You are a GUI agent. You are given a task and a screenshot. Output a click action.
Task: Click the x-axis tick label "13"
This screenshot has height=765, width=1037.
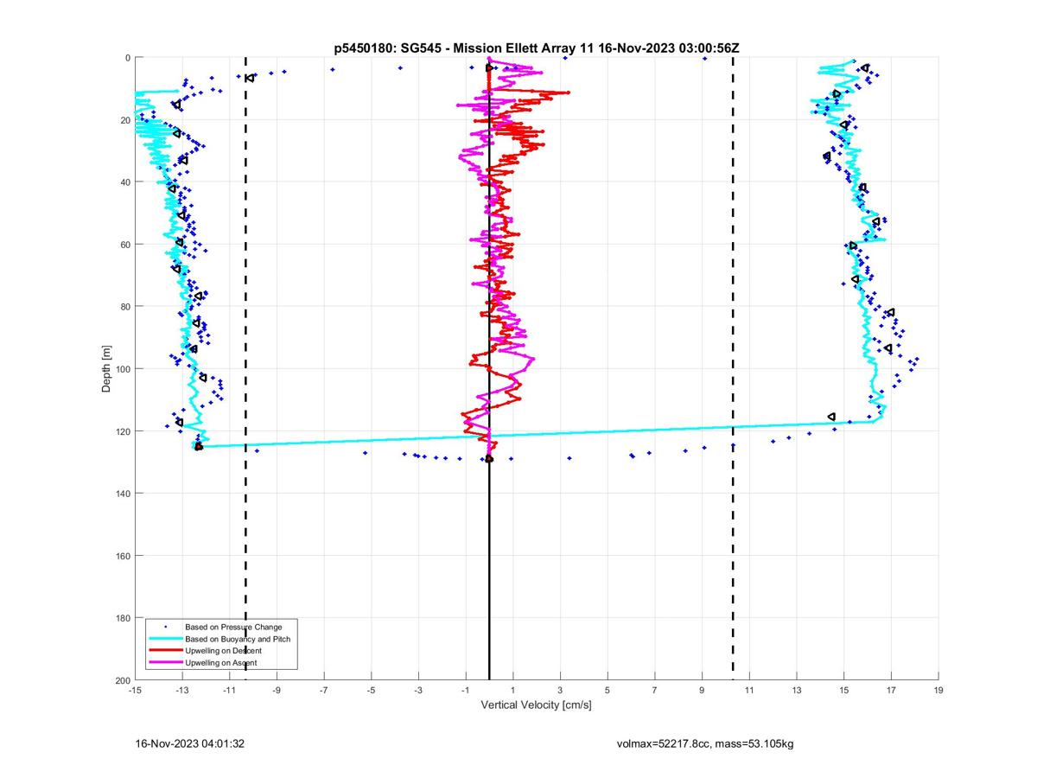pos(797,691)
